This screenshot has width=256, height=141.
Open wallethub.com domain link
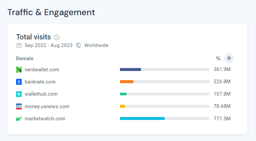(41, 94)
